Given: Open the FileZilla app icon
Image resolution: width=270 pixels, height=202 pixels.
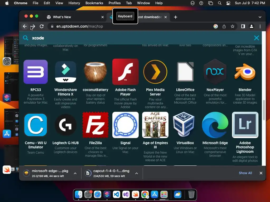Looking at the screenshot, I should 95,125.
